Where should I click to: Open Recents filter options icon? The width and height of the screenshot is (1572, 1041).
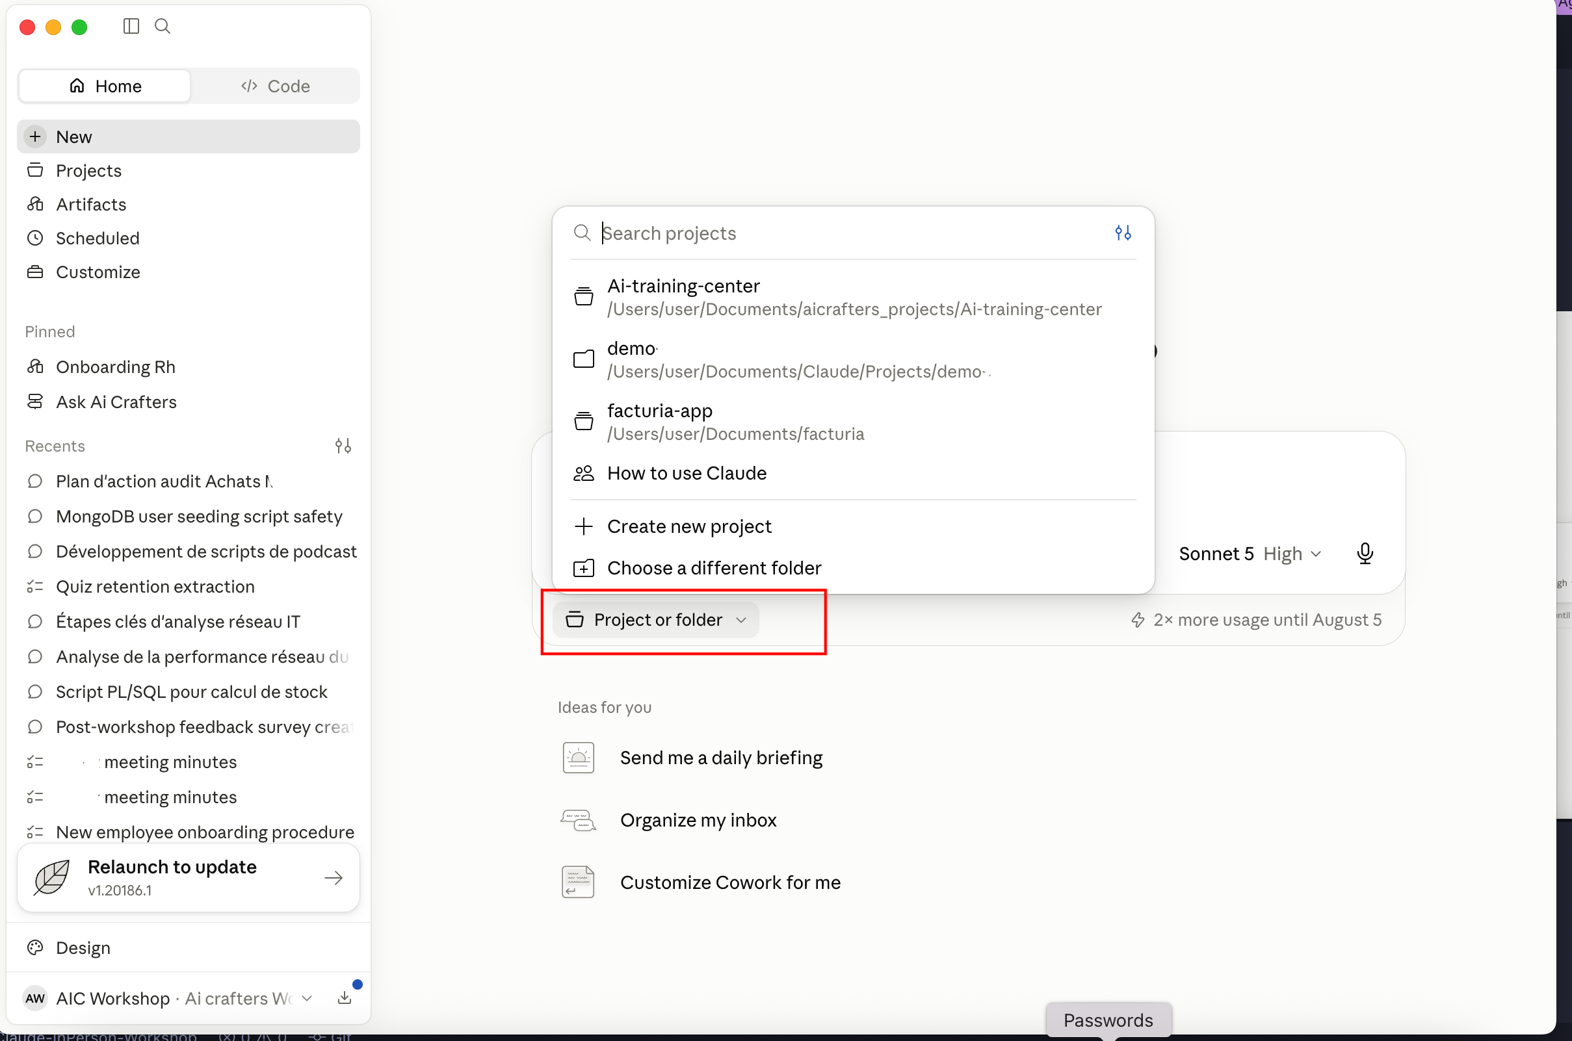click(x=343, y=446)
